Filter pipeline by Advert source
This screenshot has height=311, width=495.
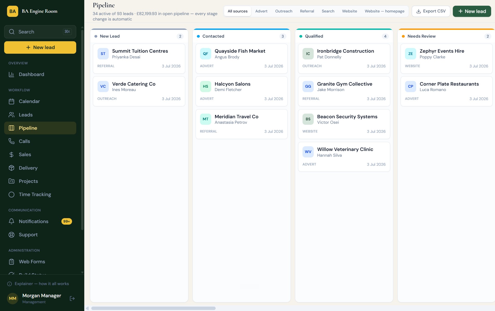click(261, 11)
